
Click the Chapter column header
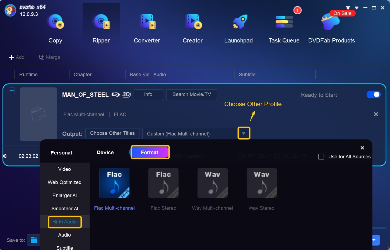(x=83, y=75)
